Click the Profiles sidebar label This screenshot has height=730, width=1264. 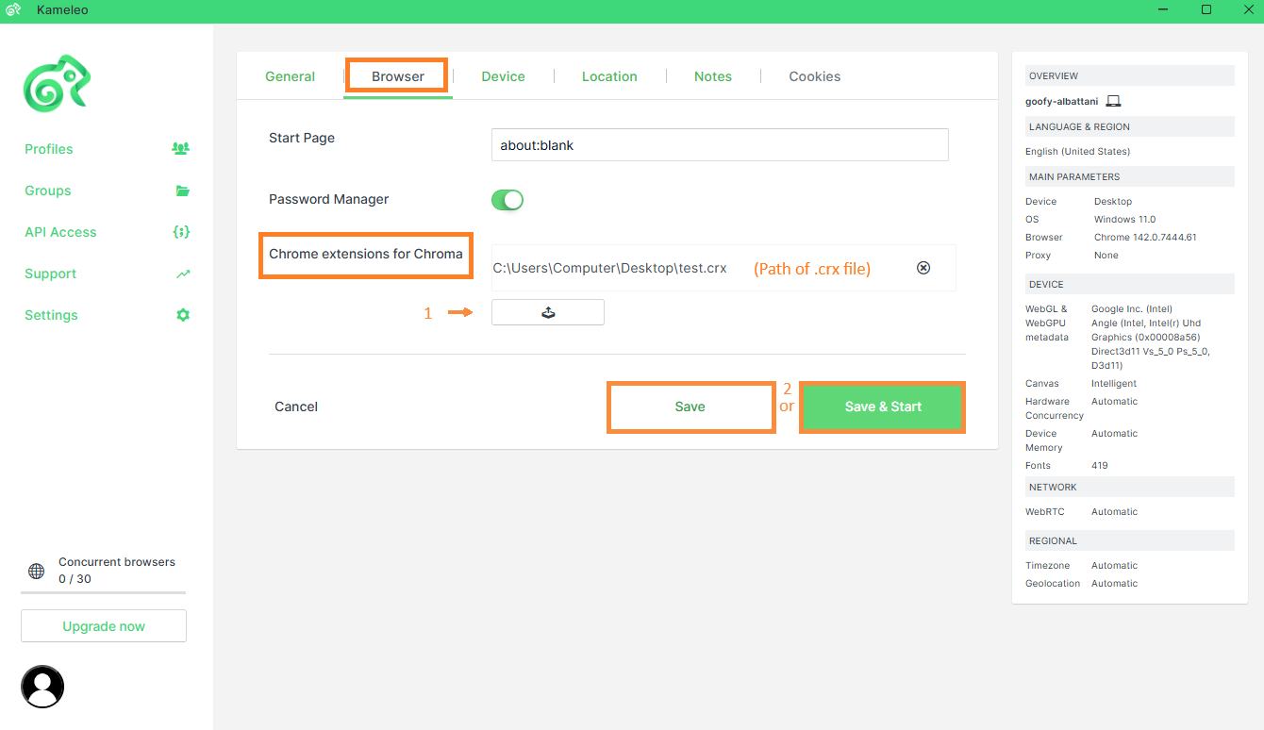click(49, 149)
